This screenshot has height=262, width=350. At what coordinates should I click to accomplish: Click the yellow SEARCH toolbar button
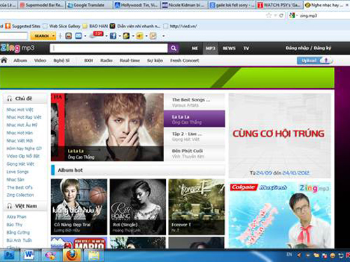click(43, 36)
